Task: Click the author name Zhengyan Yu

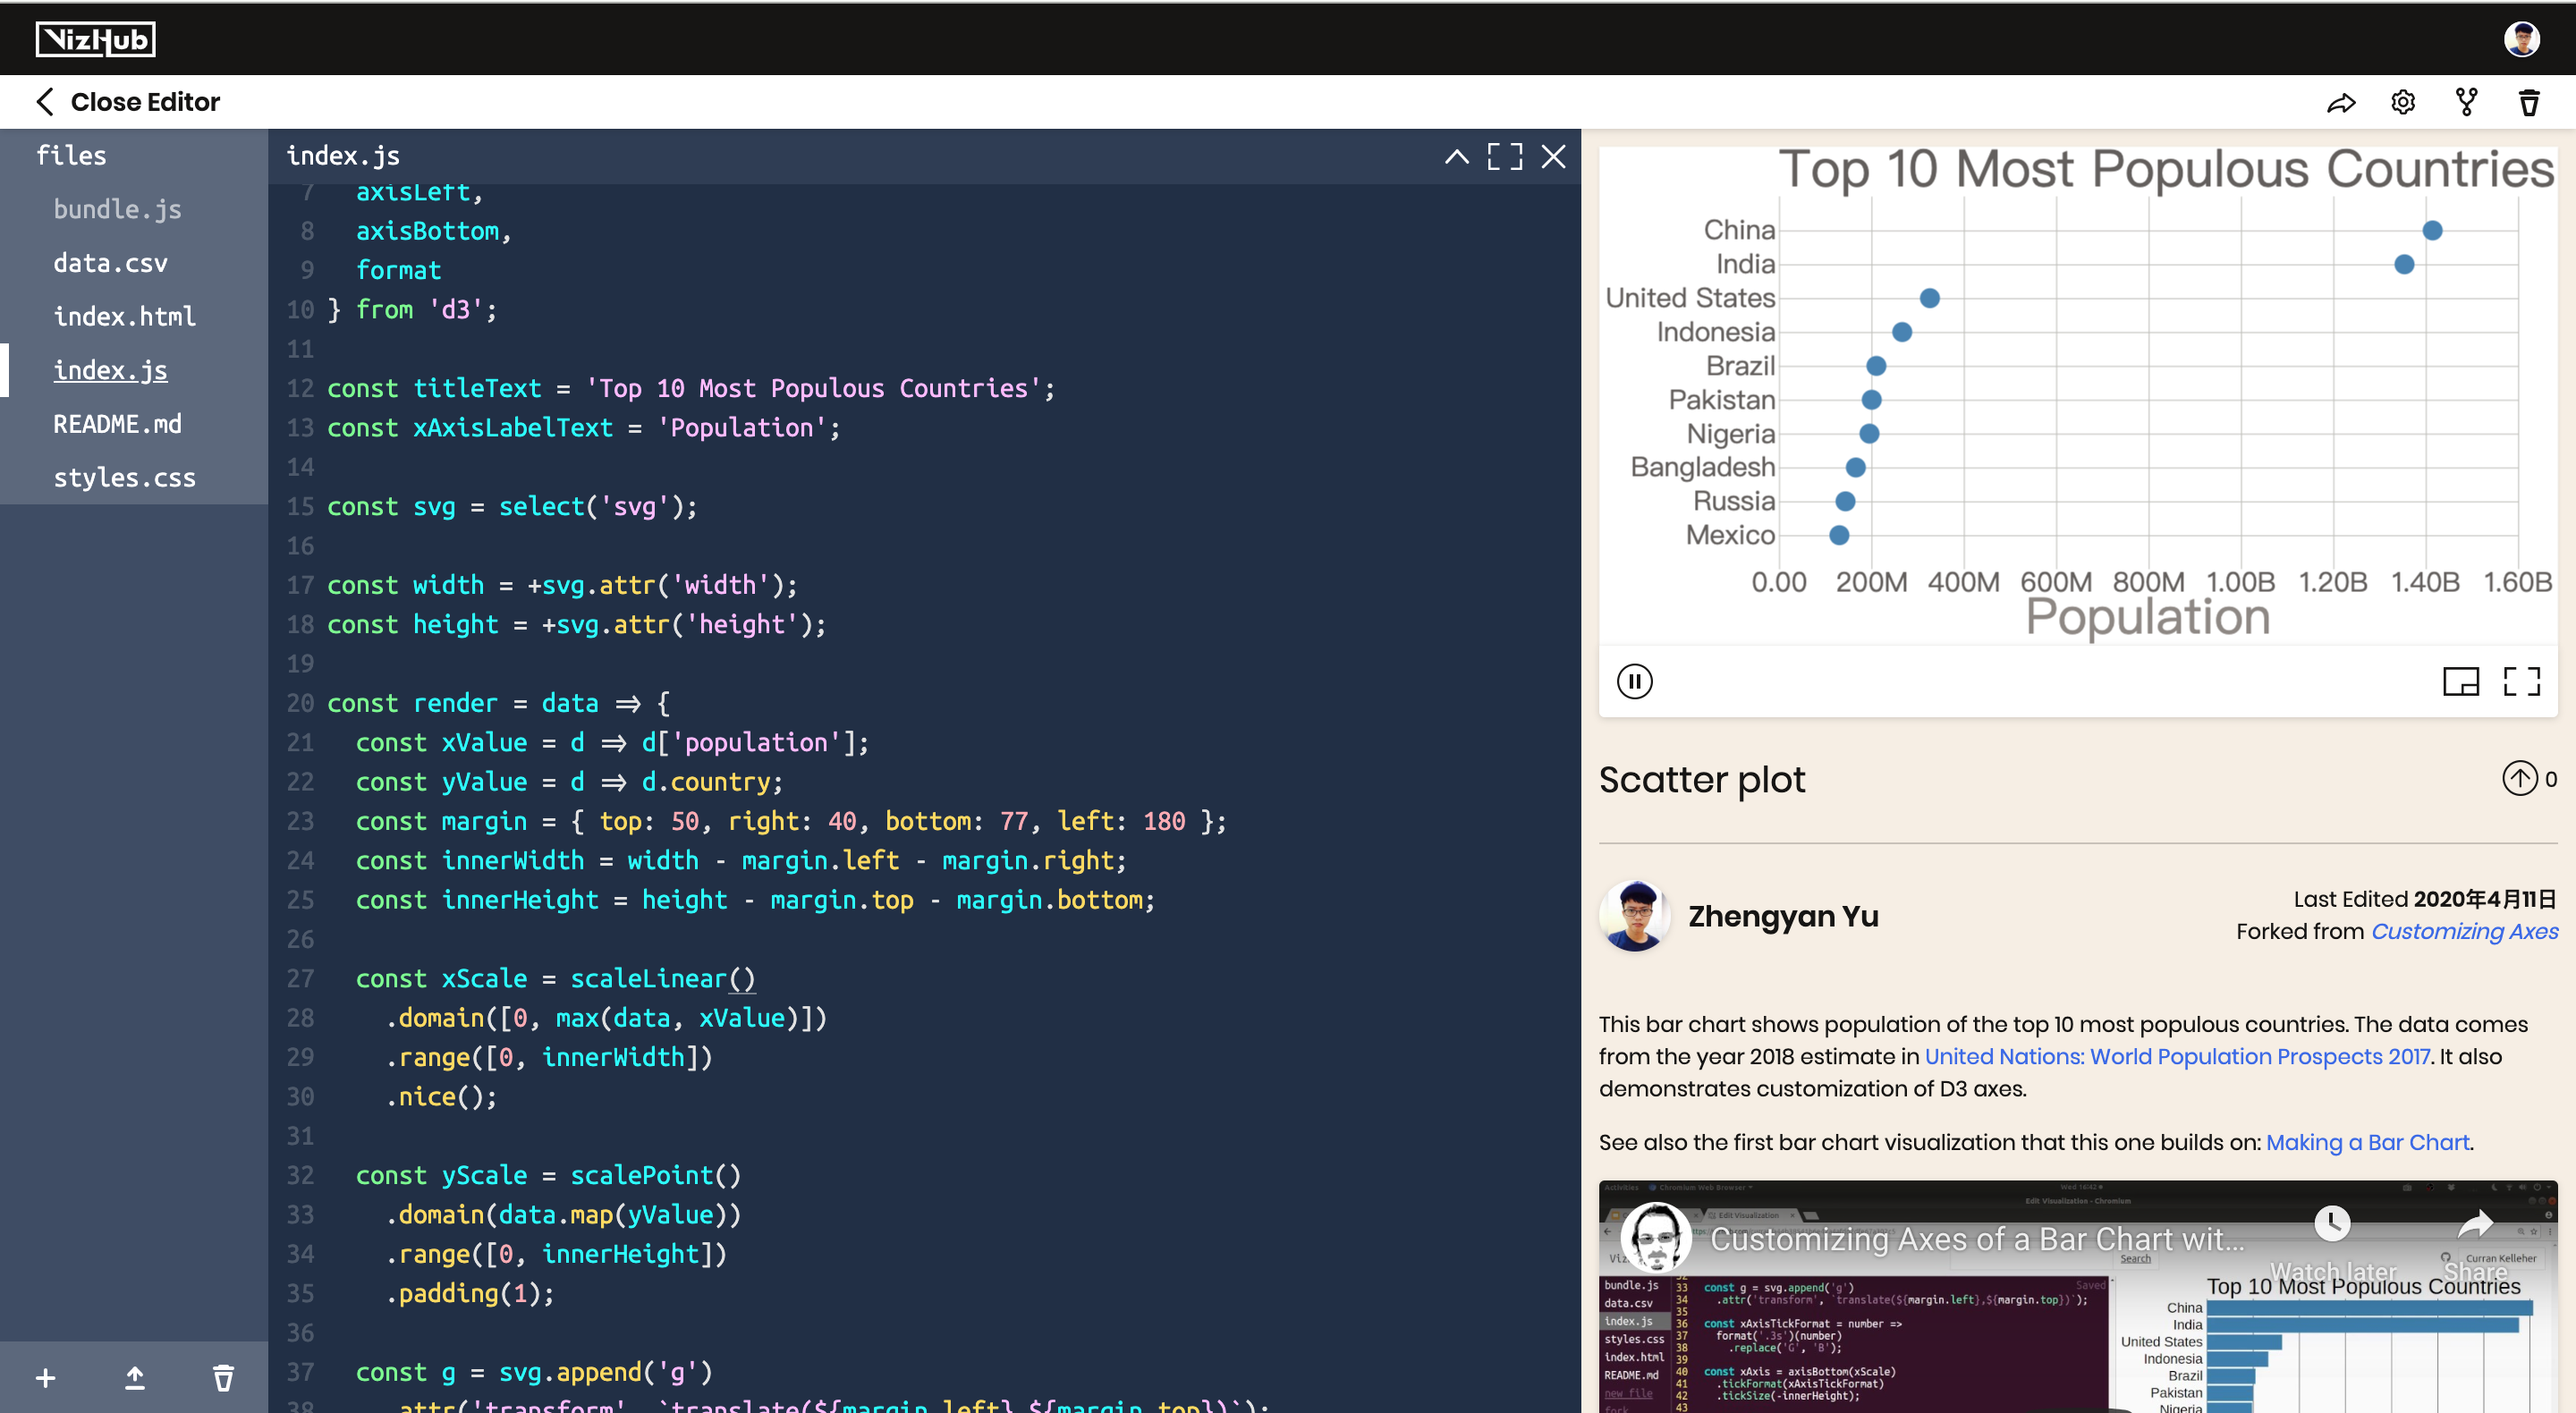Action: point(1783,916)
